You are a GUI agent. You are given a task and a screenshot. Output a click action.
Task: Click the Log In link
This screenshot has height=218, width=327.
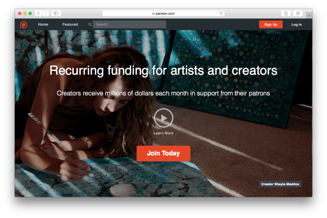[x=296, y=24]
